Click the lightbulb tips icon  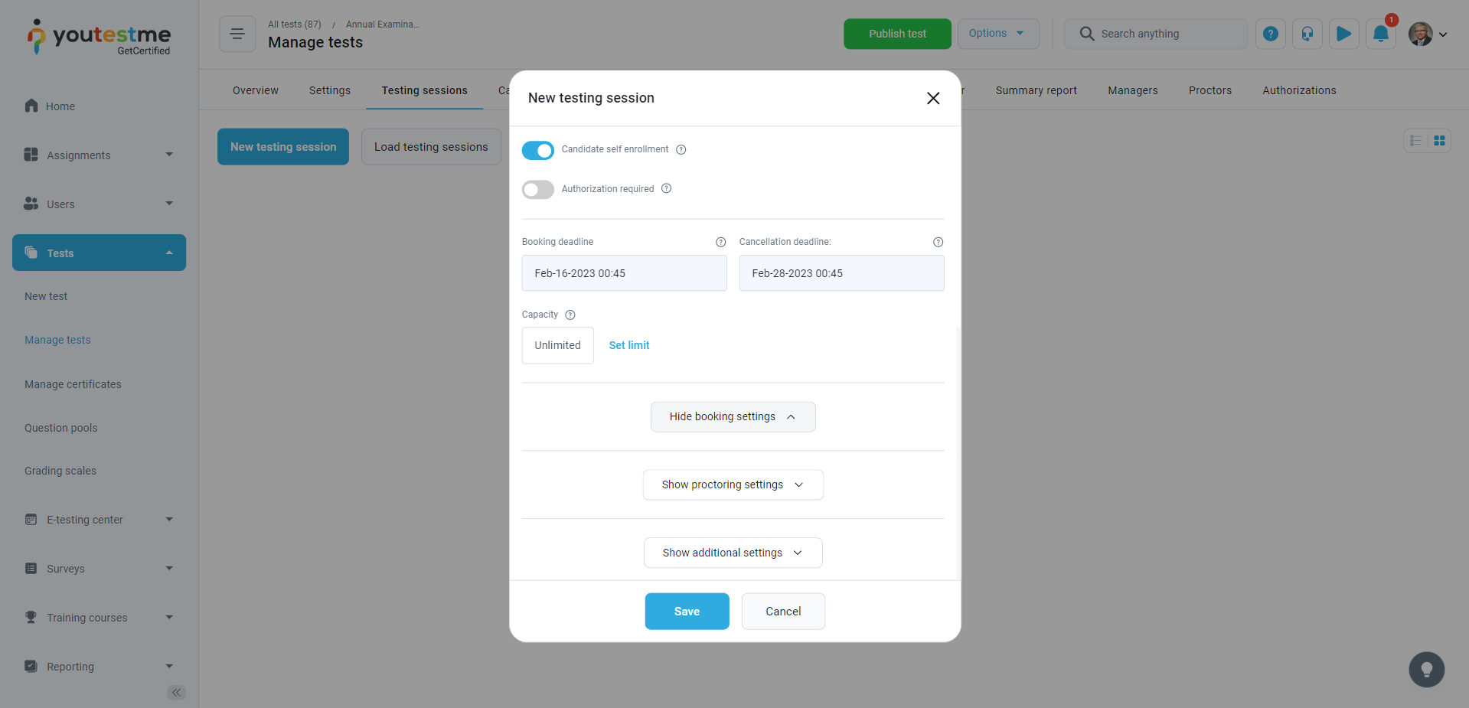(x=1426, y=670)
